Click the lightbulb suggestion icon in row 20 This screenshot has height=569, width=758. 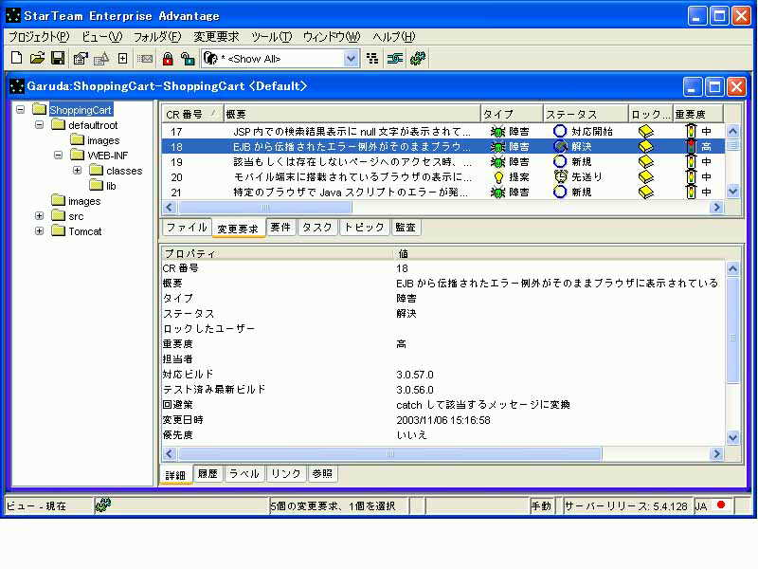click(x=499, y=177)
